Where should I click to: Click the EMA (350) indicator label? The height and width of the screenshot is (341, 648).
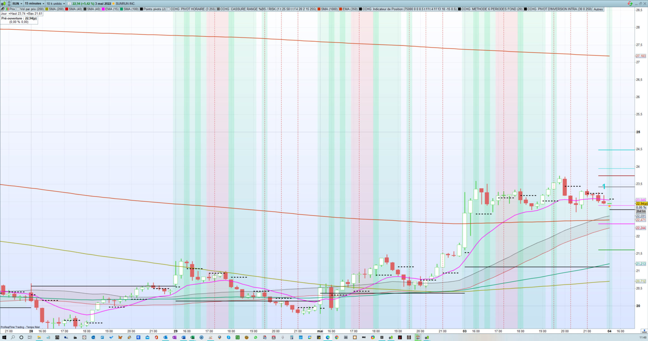(350, 9)
